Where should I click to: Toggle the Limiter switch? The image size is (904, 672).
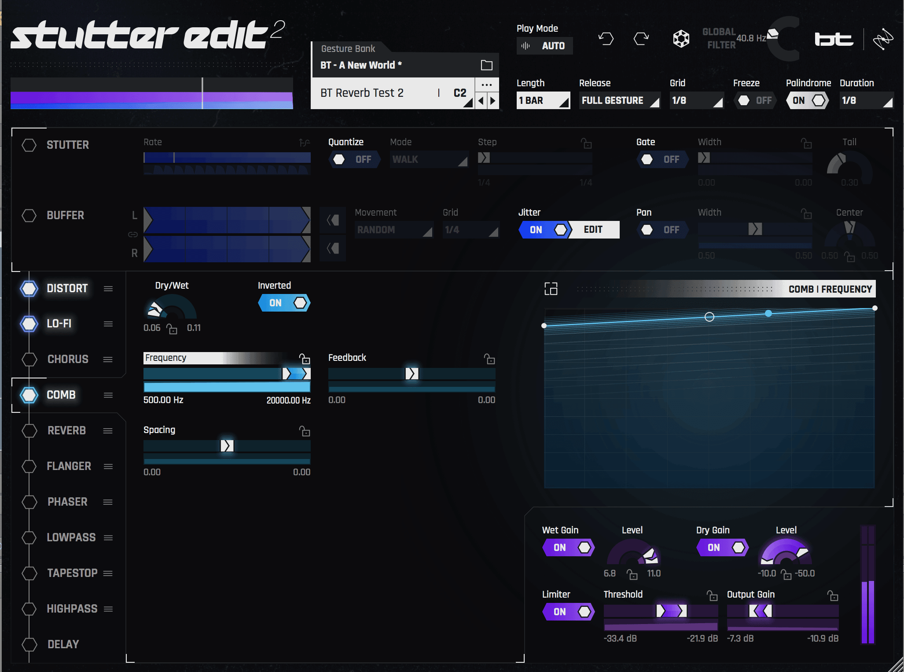[569, 612]
